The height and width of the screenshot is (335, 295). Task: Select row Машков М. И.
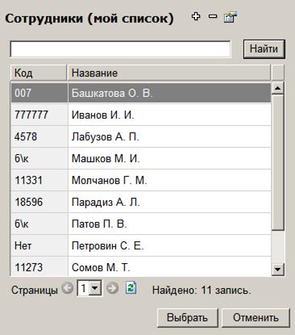141,158
